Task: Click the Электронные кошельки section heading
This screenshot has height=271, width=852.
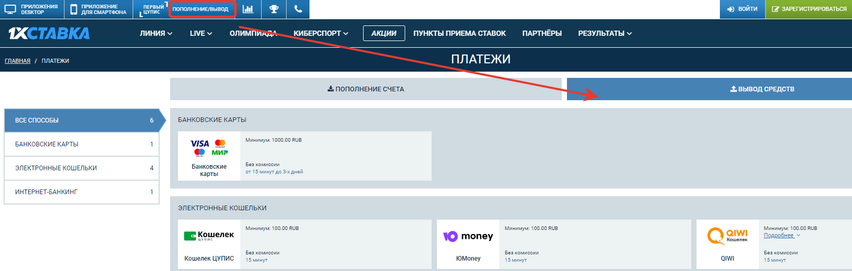Action: pos(222,208)
